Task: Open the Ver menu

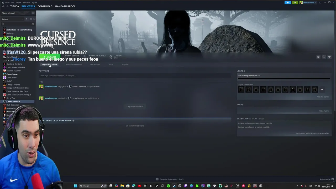Action: pos(12,2)
